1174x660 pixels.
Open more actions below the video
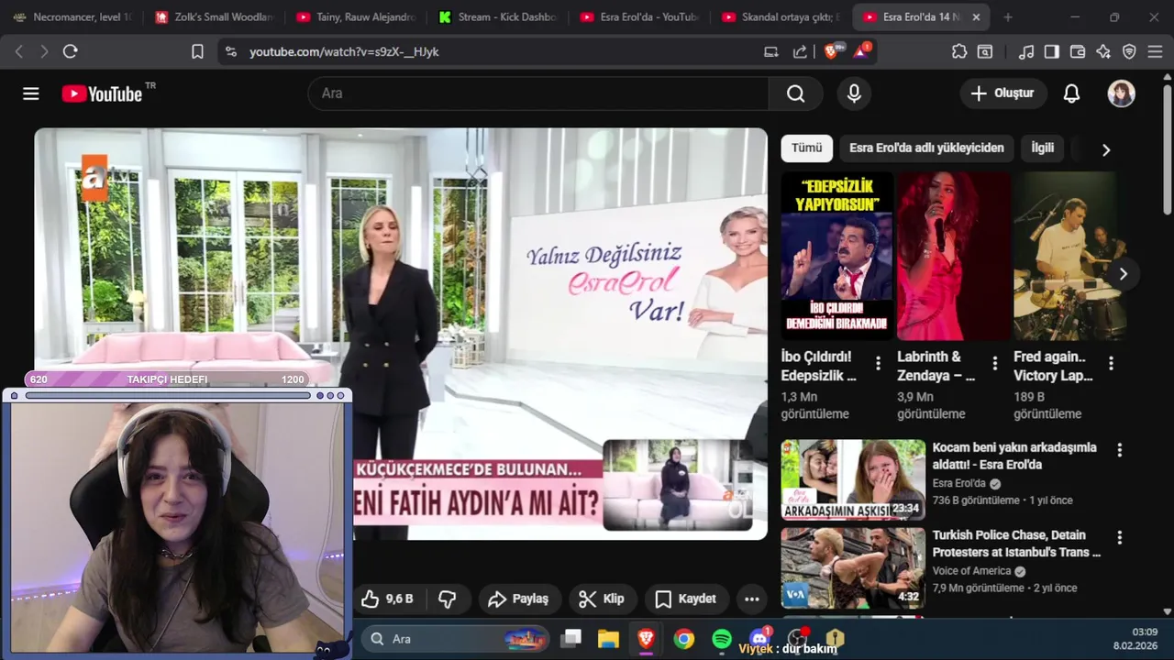pyautogui.click(x=751, y=599)
